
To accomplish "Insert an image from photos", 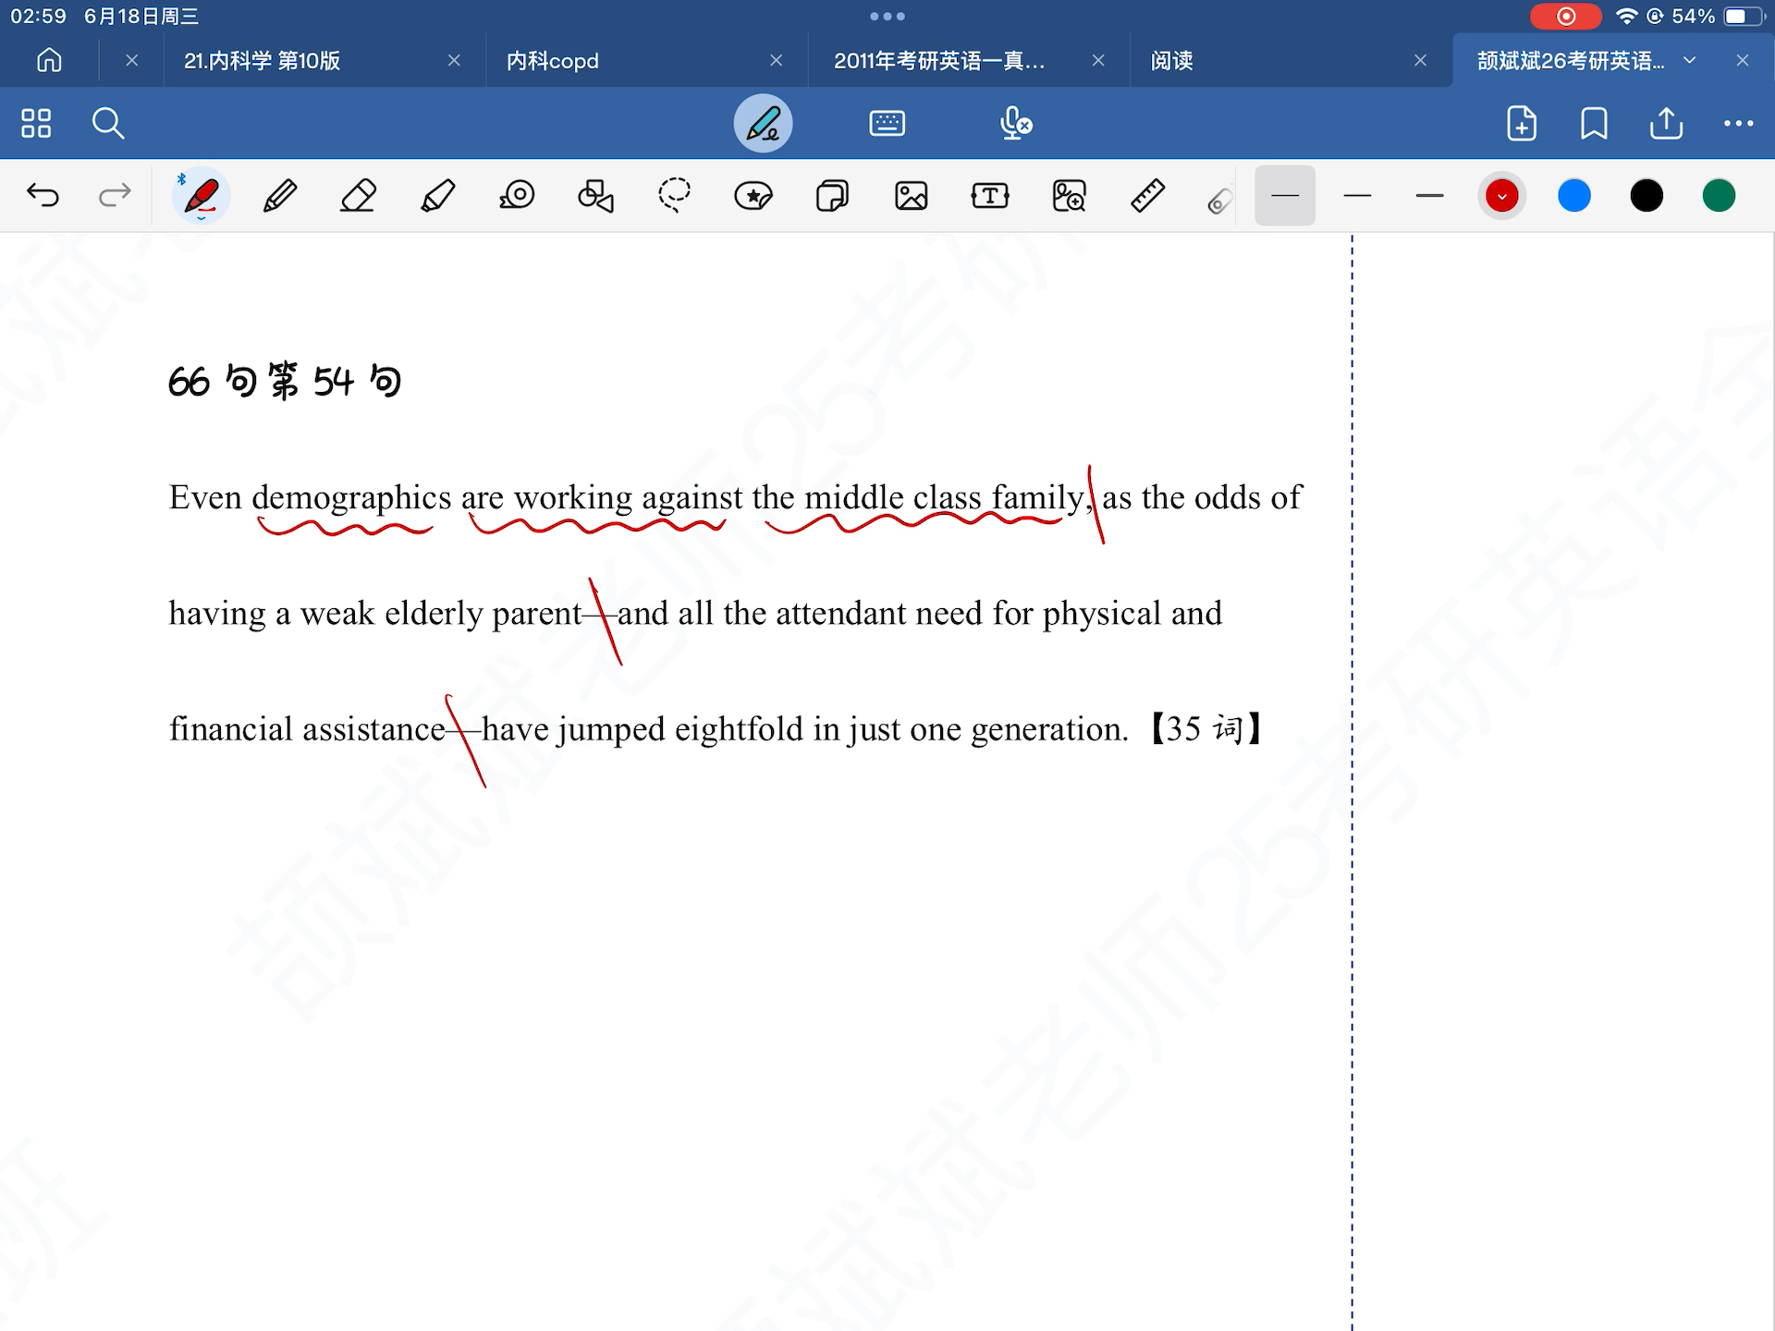I will tap(912, 196).
